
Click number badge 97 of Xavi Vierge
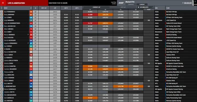pos(31,46)
